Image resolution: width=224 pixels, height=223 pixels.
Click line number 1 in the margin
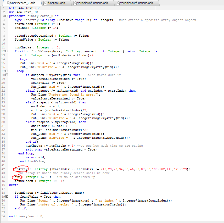pos(4,8)
